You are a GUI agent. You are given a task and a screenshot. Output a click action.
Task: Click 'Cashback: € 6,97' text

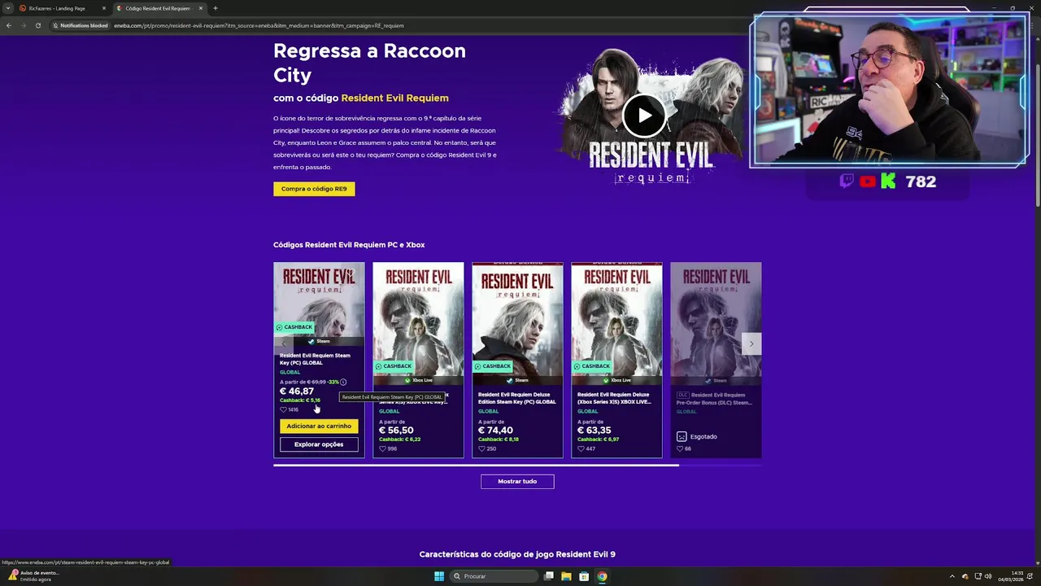[x=598, y=439]
